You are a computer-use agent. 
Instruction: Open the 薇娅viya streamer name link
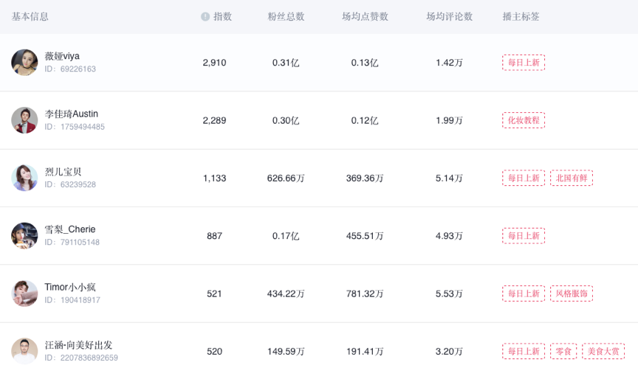click(x=62, y=56)
